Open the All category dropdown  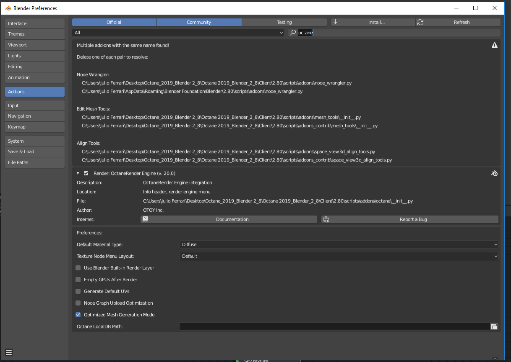point(178,33)
